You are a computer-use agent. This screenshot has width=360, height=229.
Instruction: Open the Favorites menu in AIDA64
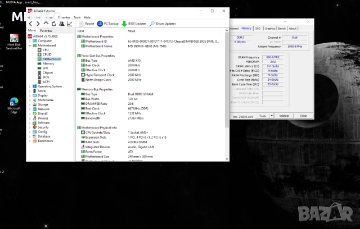point(64,17)
